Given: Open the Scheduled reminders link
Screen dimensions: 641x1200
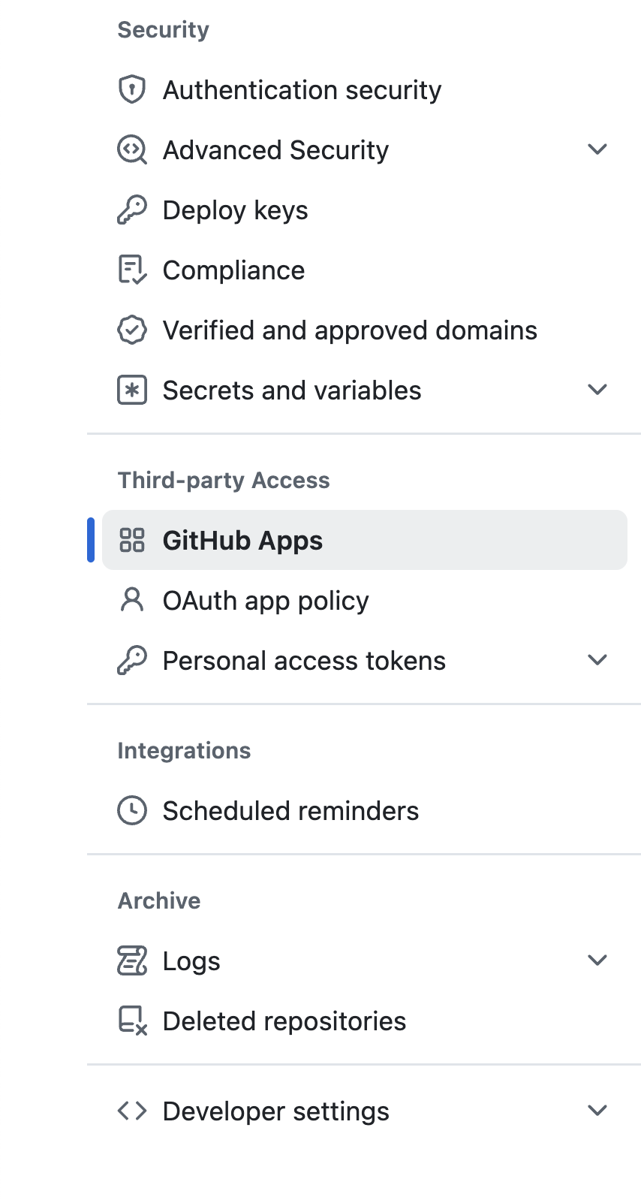Looking at the screenshot, I should pos(290,811).
